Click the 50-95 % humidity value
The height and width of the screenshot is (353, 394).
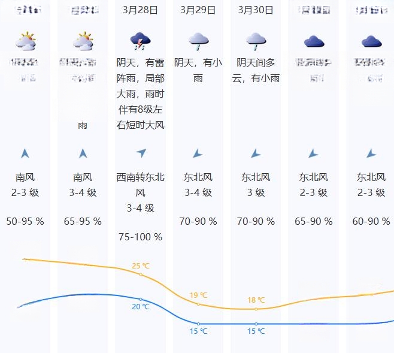(x=25, y=221)
